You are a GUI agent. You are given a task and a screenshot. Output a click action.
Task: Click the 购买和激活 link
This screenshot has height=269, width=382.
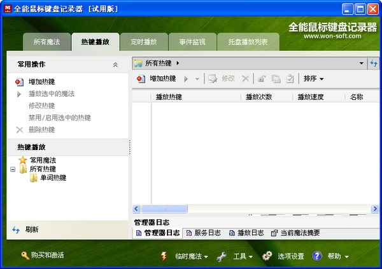(x=48, y=255)
